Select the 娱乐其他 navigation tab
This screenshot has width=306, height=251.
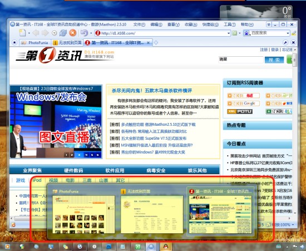pyautogui.click(x=198, y=170)
